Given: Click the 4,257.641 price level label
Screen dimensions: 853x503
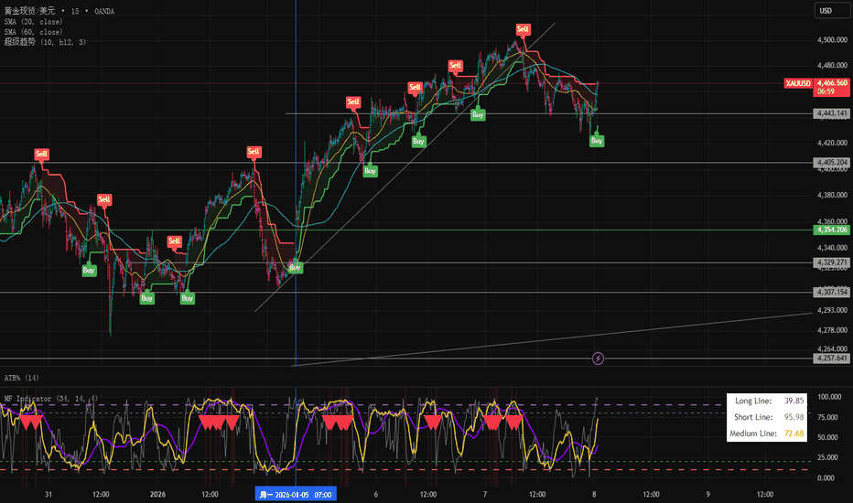Looking at the screenshot, I should point(831,359).
